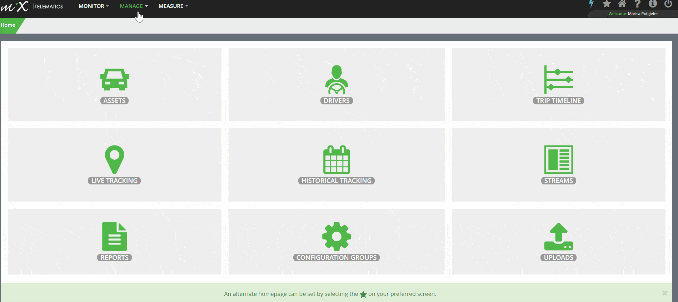Click the power logout icon
This screenshot has width=678, height=302.
[x=668, y=4]
